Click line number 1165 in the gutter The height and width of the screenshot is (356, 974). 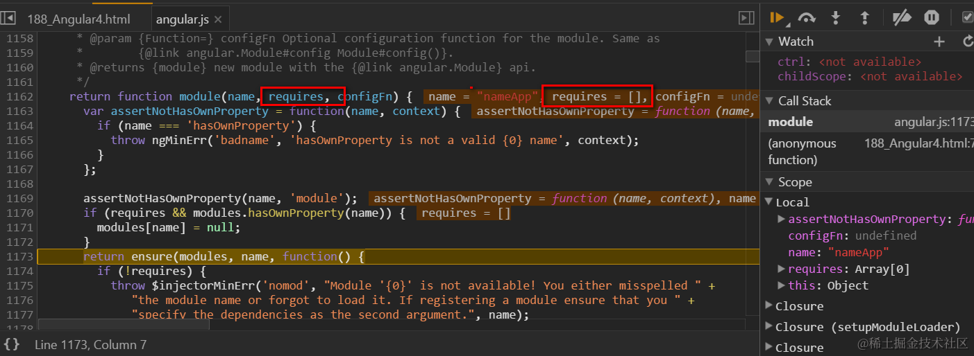tap(19, 140)
